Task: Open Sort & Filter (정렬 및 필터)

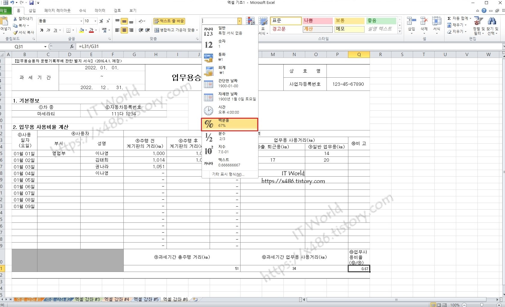Action: pos(479,25)
